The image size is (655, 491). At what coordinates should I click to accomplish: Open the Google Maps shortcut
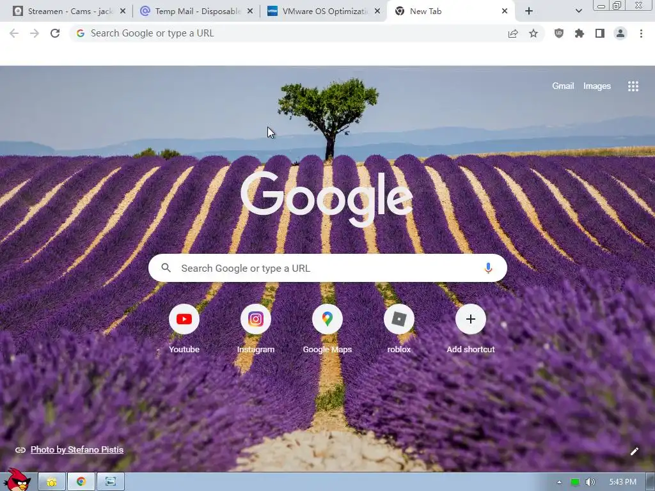point(327,329)
